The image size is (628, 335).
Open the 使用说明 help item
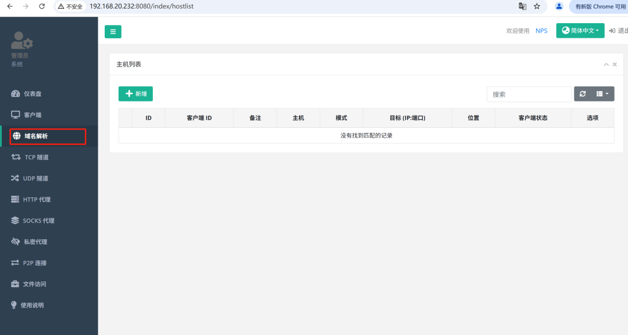pos(49,306)
